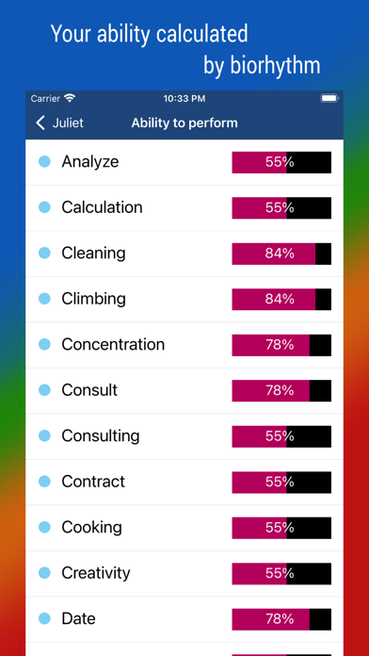Click the Analyze 55% progress bar

(x=281, y=162)
